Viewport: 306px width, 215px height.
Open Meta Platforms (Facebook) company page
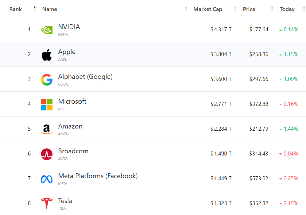[x=98, y=176]
